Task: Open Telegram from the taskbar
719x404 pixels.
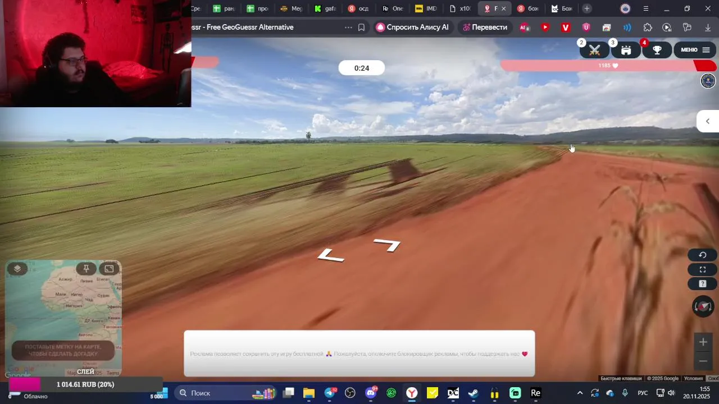Action: pos(330,393)
